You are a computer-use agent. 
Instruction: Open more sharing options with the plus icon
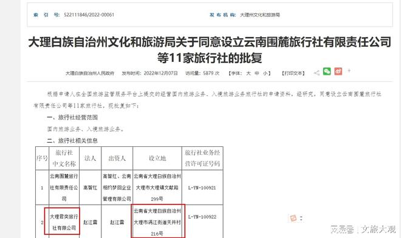click(349, 71)
